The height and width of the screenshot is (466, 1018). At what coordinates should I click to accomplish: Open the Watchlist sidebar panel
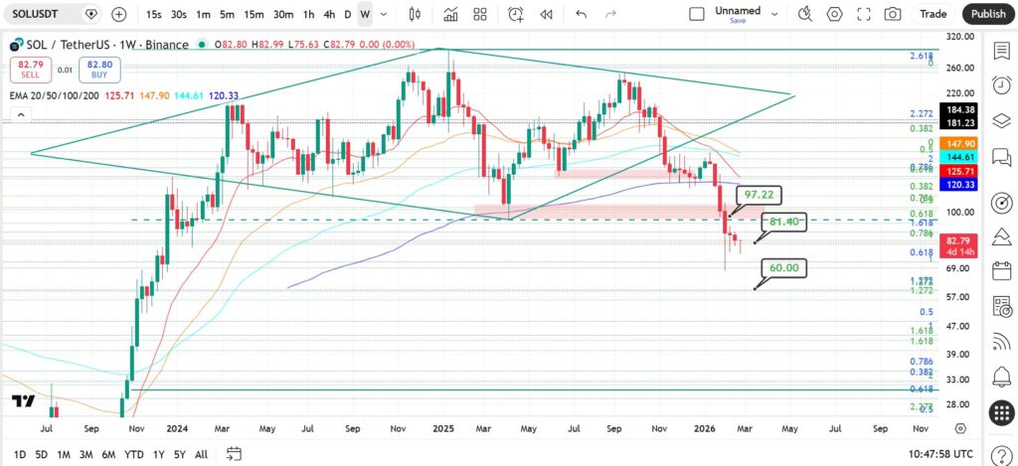[x=1001, y=51]
